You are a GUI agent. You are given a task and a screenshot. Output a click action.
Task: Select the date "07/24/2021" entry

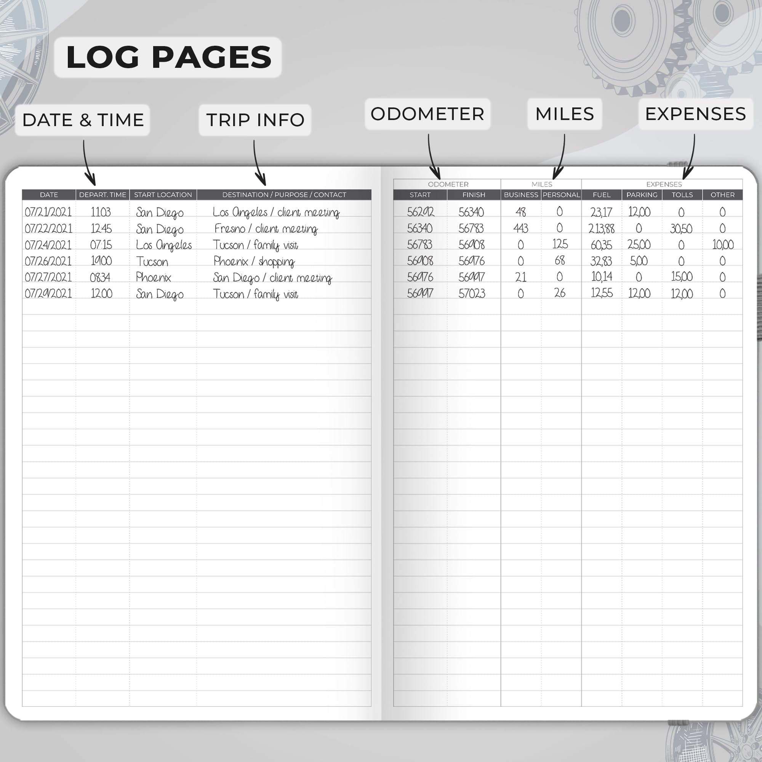[48, 245]
